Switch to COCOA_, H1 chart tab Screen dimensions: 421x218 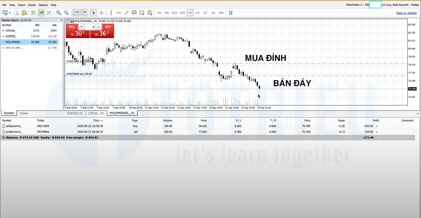(96, 113)
